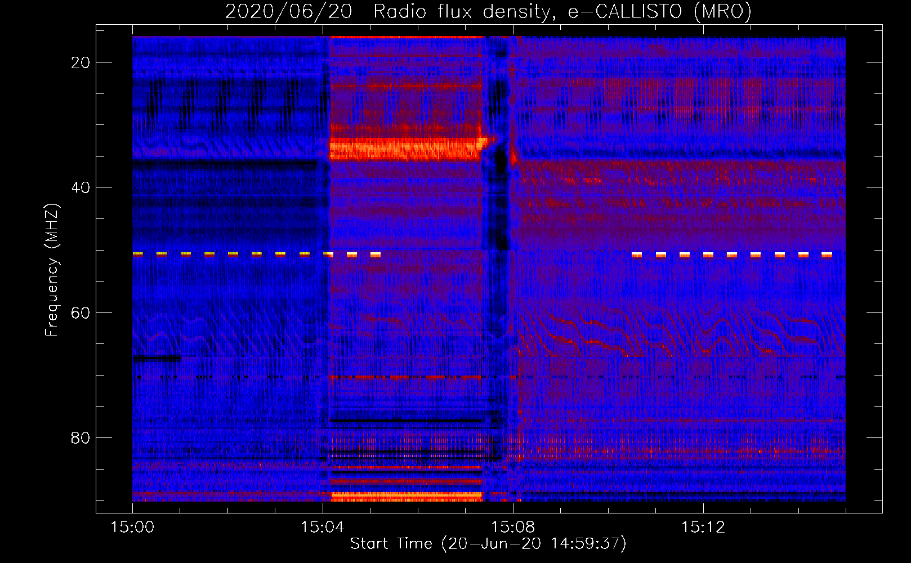Click the bright yellow band at bottom near 90 MHz
Viewport: 911px width, 563px height.
pyautogui.click(x=407, y=497)
